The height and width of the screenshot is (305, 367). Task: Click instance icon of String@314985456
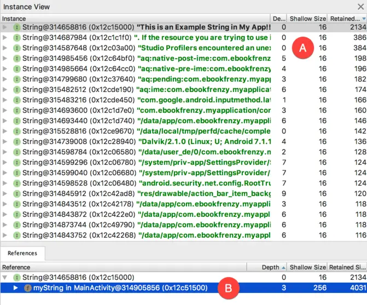(x=16, y=59)
